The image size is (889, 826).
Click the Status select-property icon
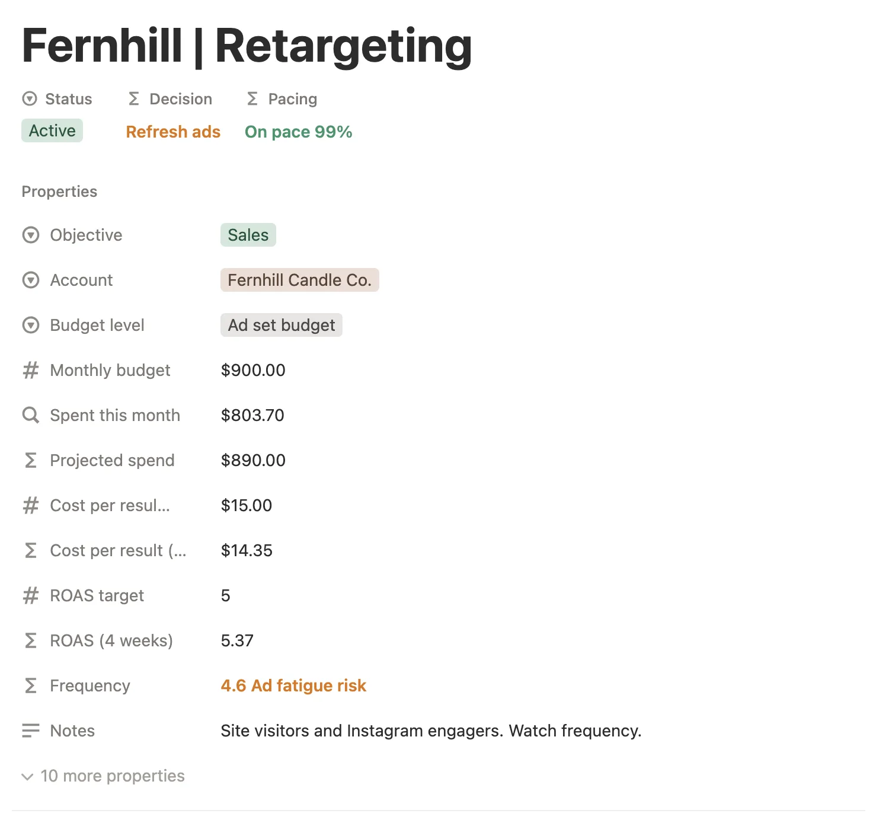click(x=30, y=99)
